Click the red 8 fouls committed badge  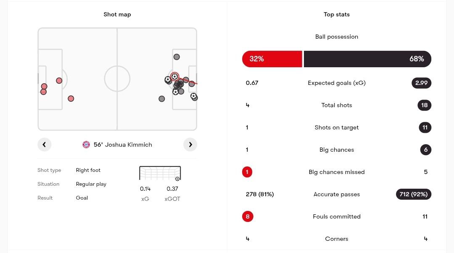pyautogui.click(x=248, y=216)
